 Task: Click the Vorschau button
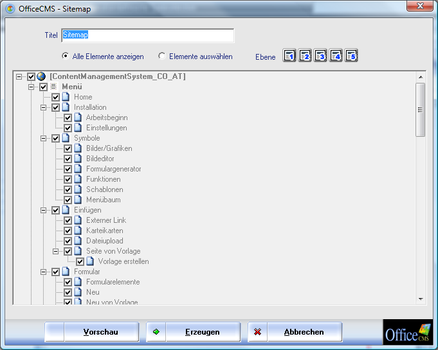click(x=92, y=332)
